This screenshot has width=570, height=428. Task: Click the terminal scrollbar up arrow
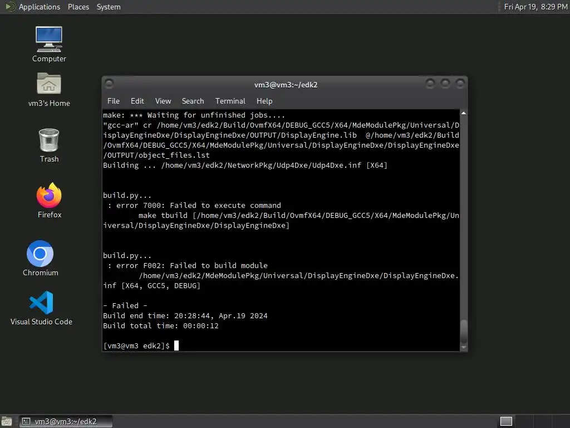(464, 113)
